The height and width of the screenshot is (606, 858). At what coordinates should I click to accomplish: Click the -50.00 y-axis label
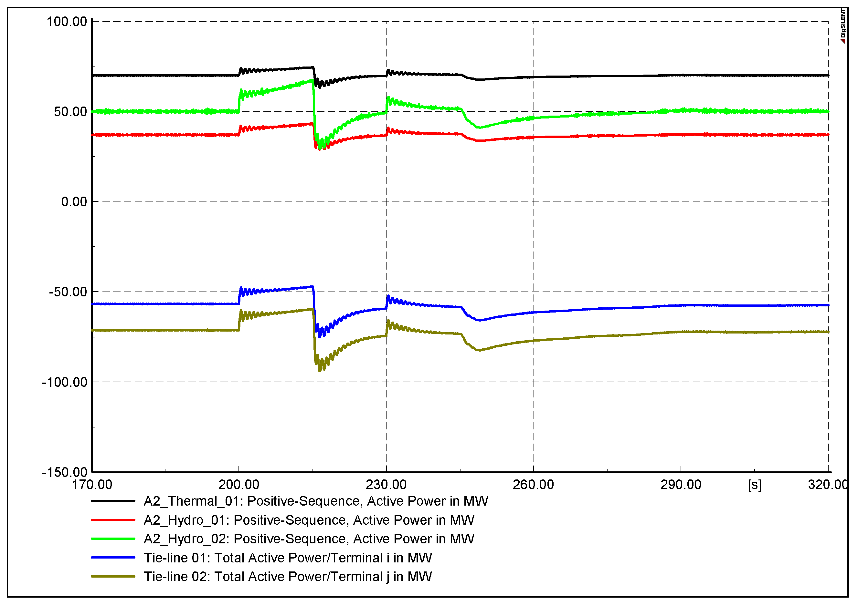68,292
